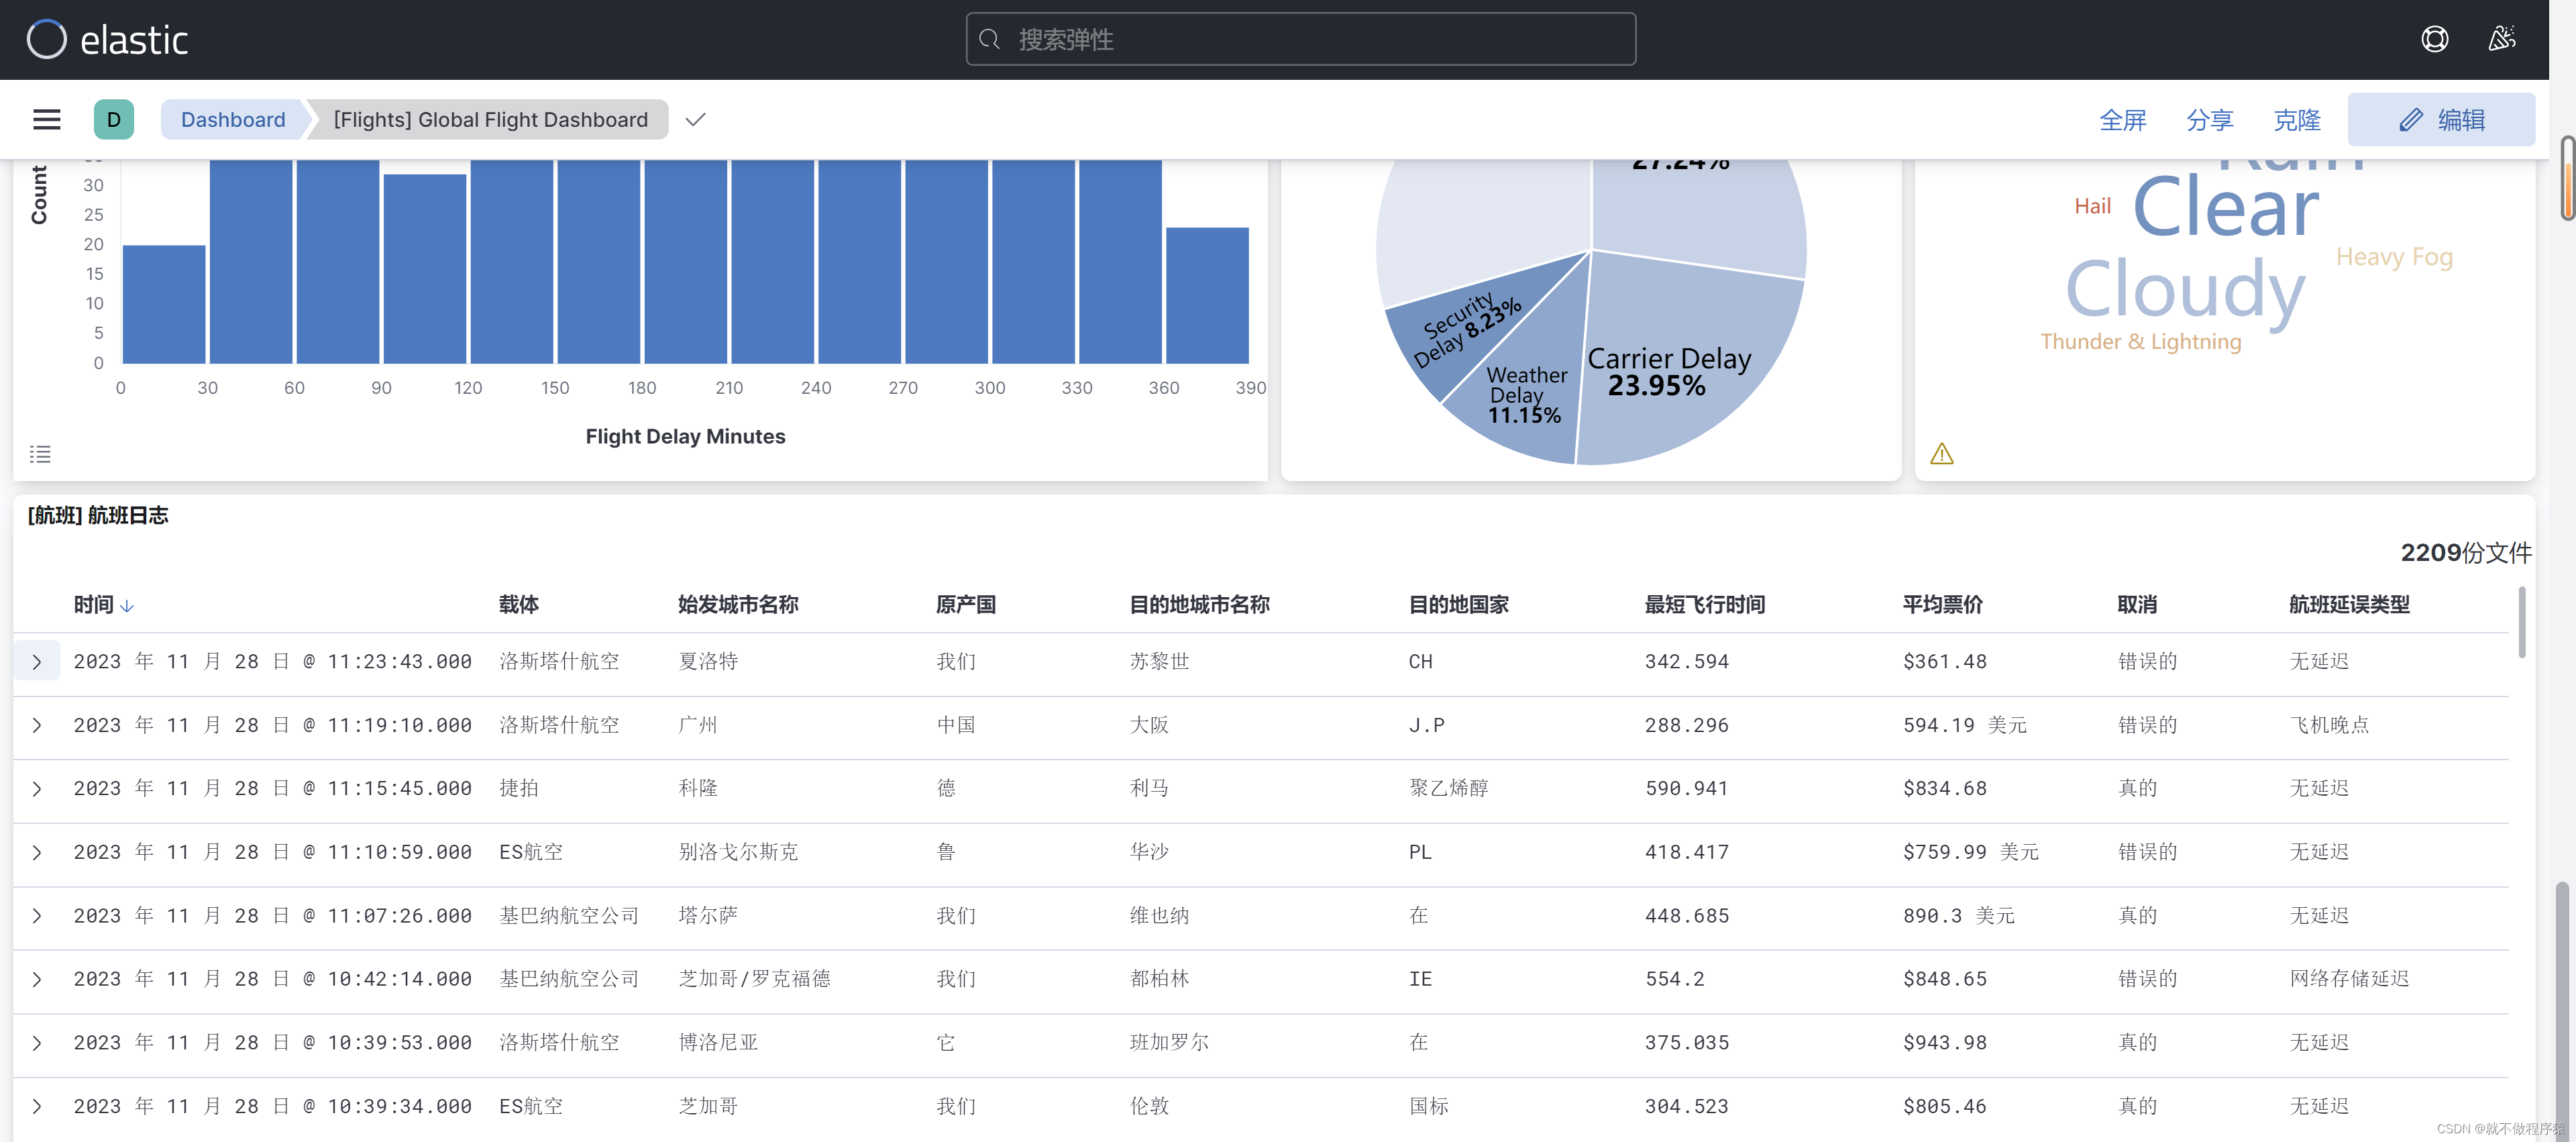Expand the 11:07:26.000 log row
The height and width of the screenshot is (1142, 2576).
37,916
